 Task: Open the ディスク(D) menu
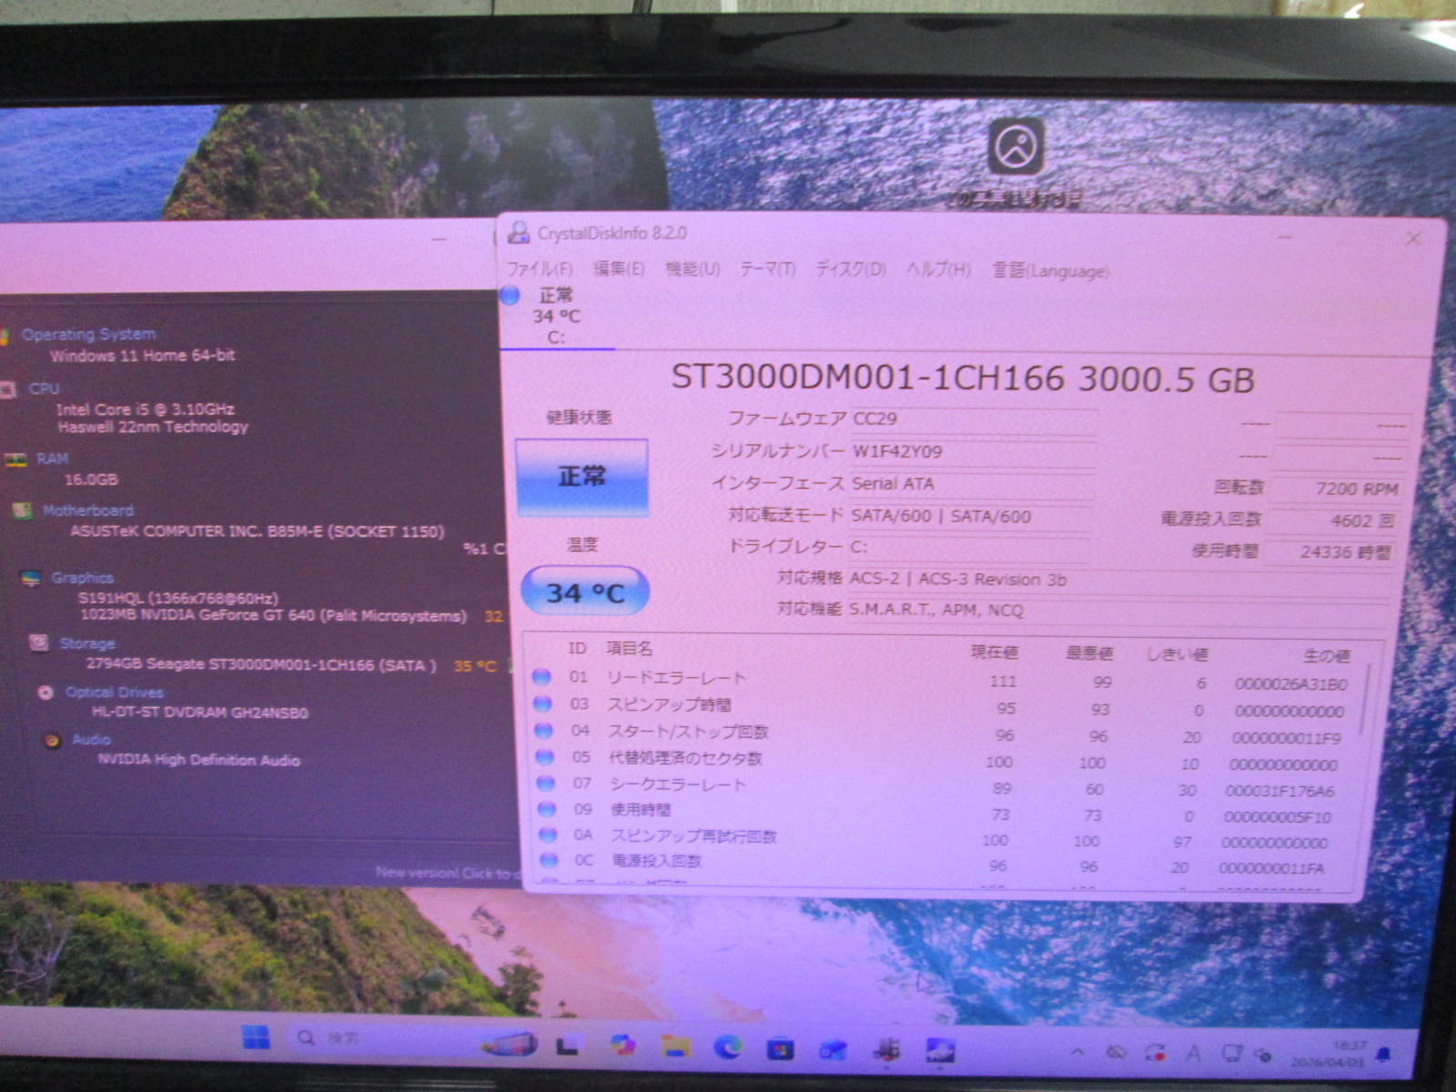(850, 269)
